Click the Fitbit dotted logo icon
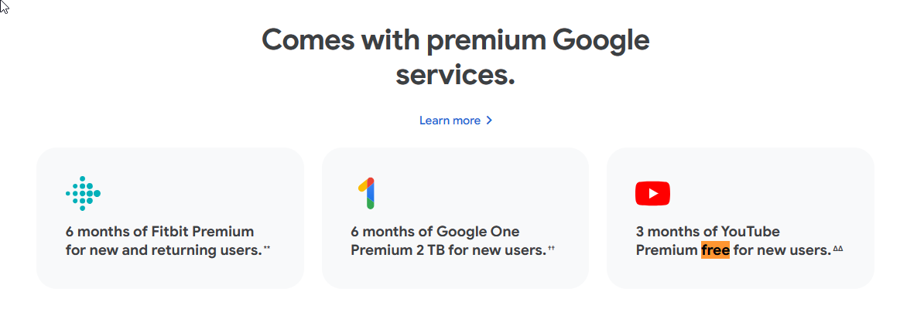 click(x=83, y=193)
